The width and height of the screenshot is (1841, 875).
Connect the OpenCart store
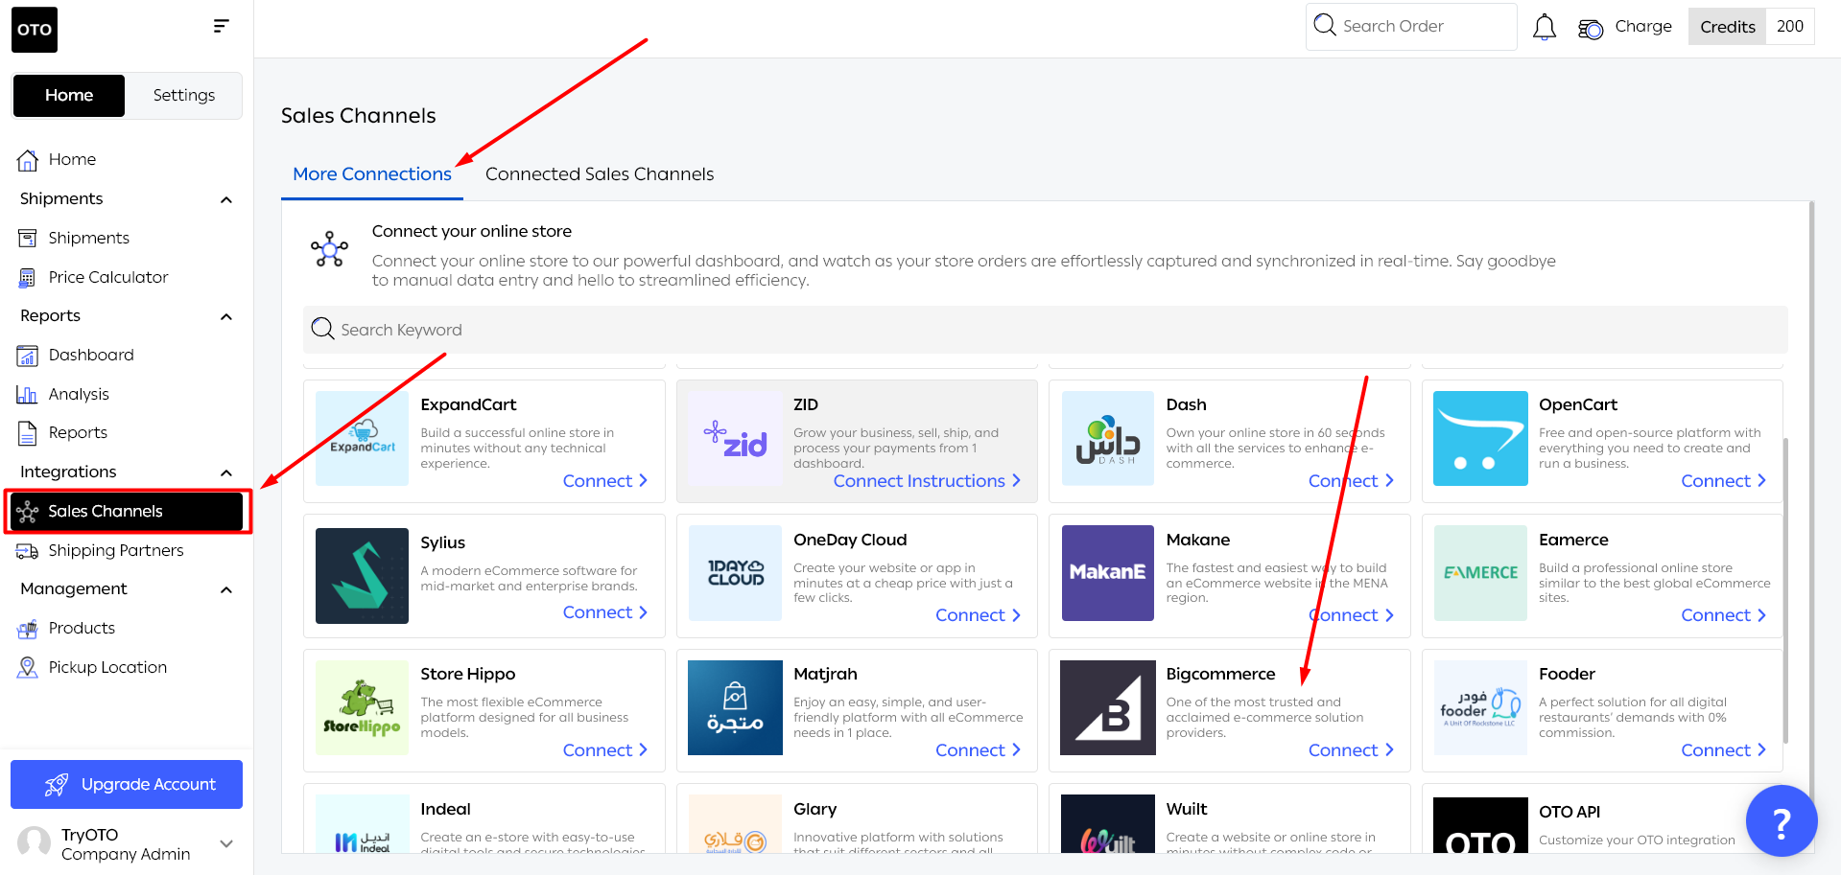[x=1724, y=481]
